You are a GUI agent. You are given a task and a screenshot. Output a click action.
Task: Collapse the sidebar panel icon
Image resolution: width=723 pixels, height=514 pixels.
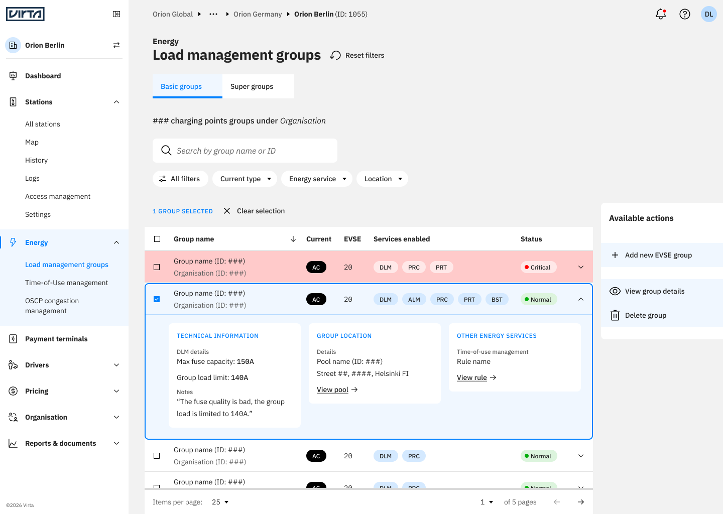tap(116, 14)
